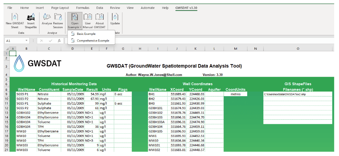Select row 9 header
This screenshot has height=156, width=339.
click(x=6, y=94)
